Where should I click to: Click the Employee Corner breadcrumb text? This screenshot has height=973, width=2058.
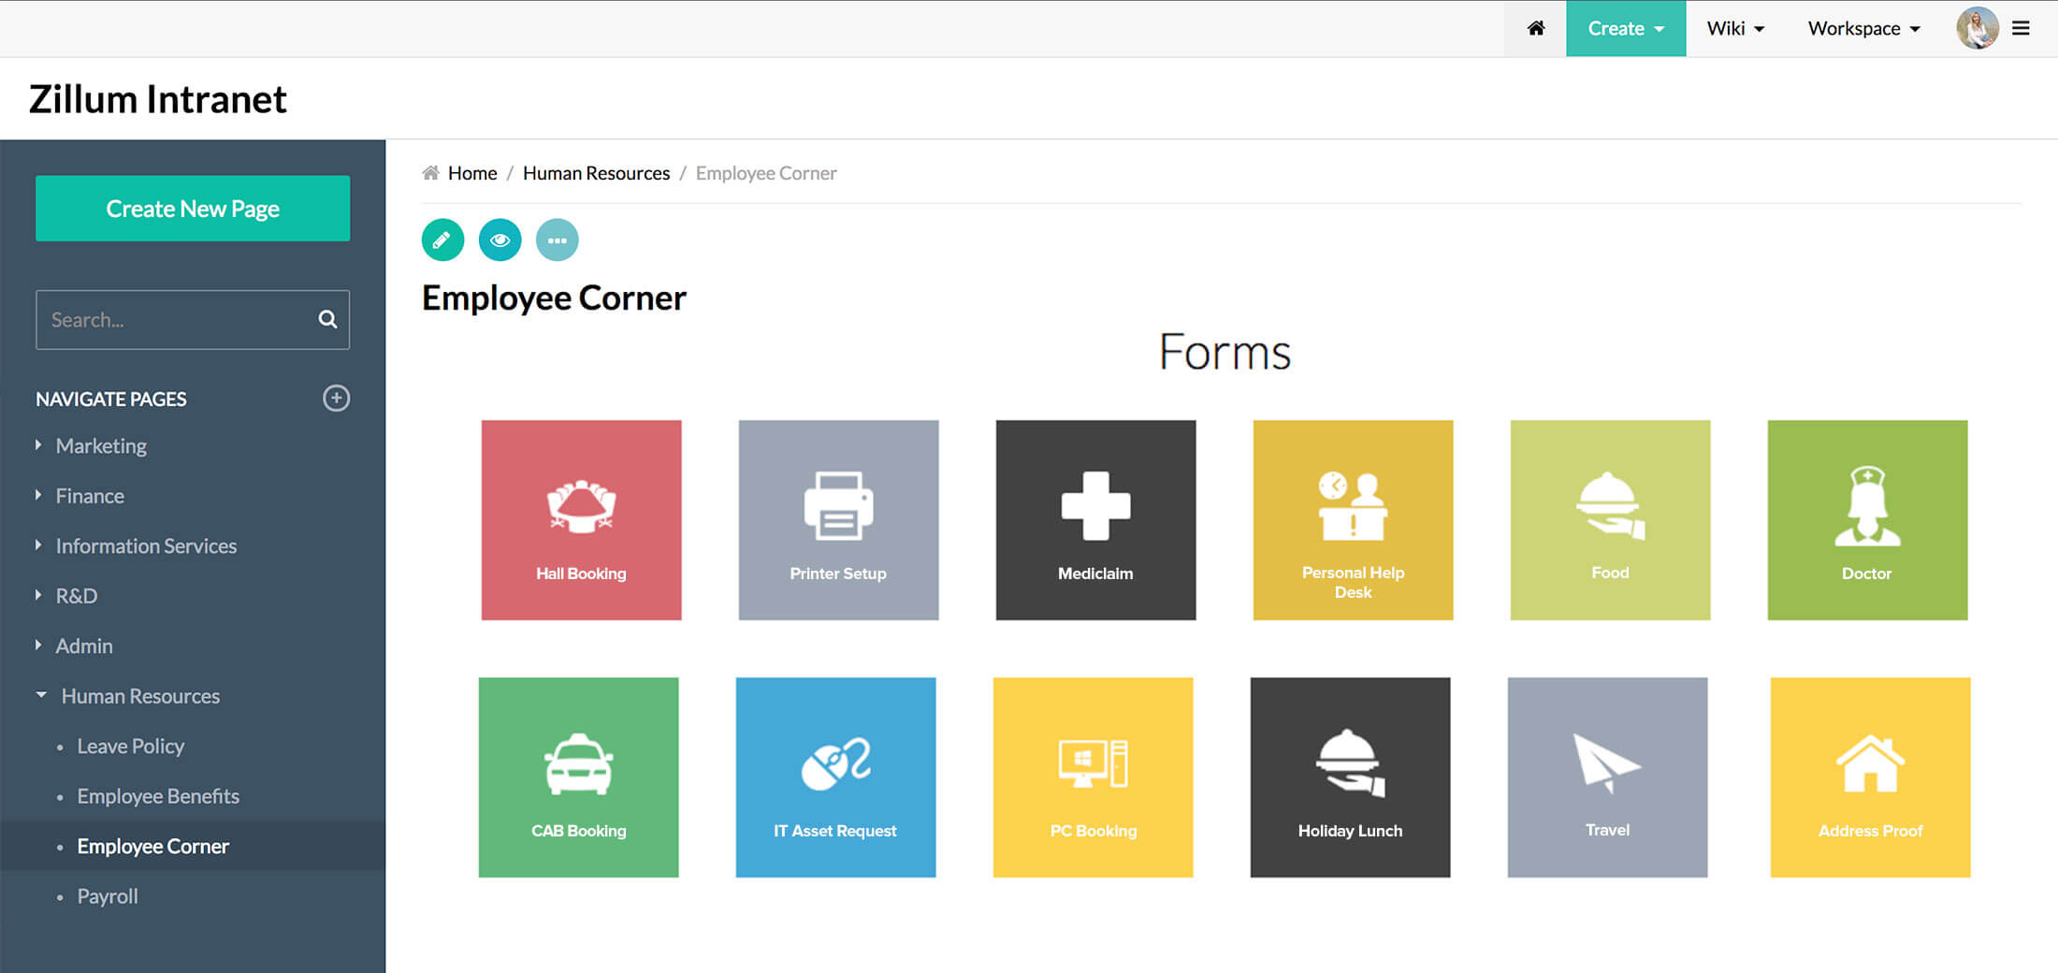coord(766,173)
